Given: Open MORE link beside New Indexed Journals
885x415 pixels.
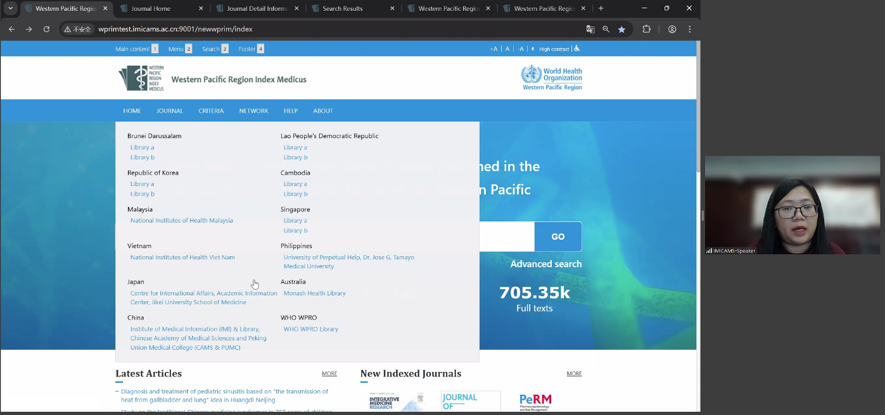Looking at the screenshot, I should (575, 373).
